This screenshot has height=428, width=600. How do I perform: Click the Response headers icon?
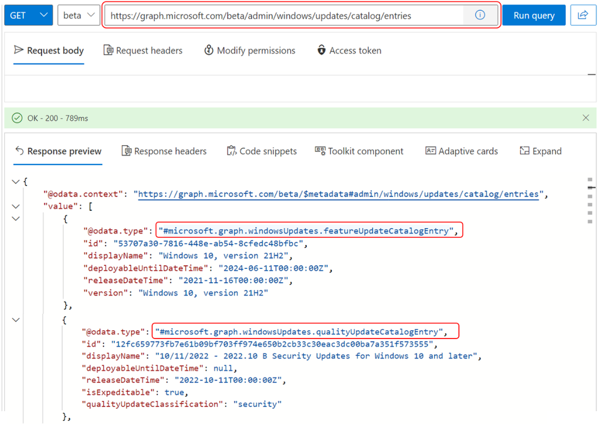(126, 151)
